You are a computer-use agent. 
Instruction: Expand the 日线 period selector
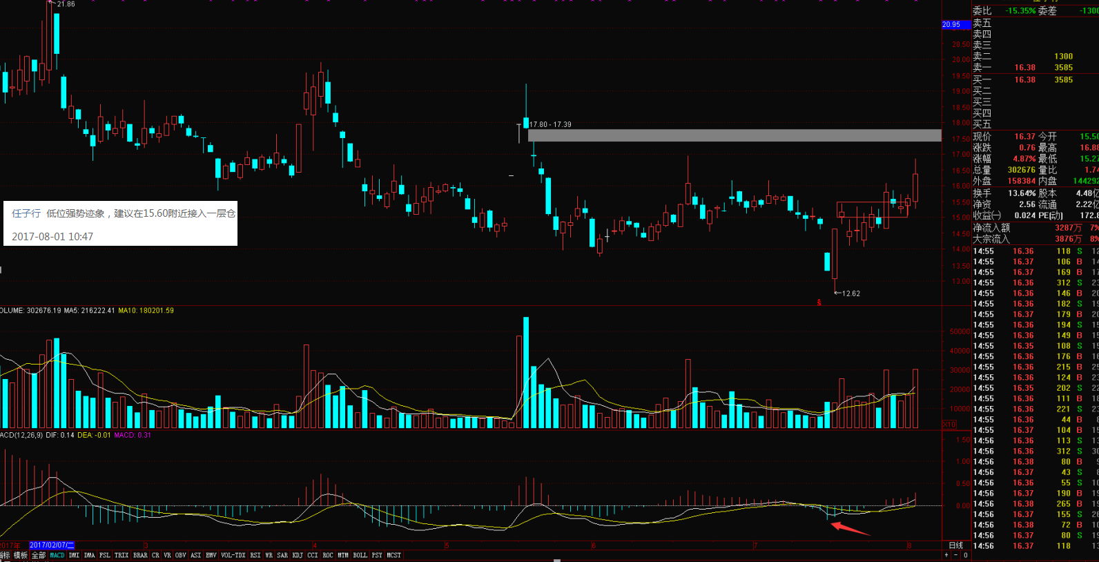click(955, 545)
